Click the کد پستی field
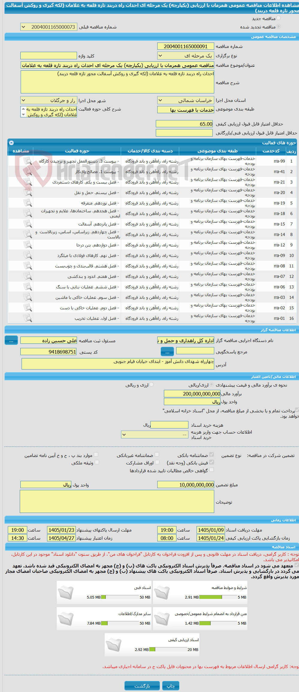The image size is (299, 692). [49, 352]
